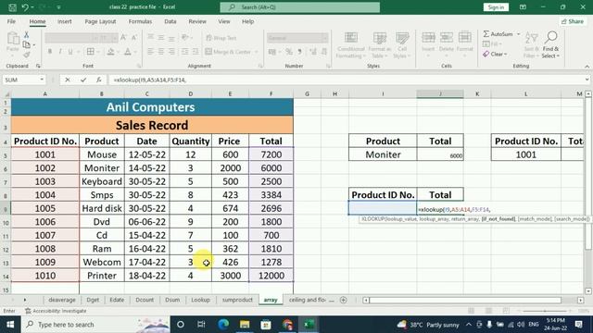
Task: Expand the formula bar chevron
Action: click(x=587, y=80)
